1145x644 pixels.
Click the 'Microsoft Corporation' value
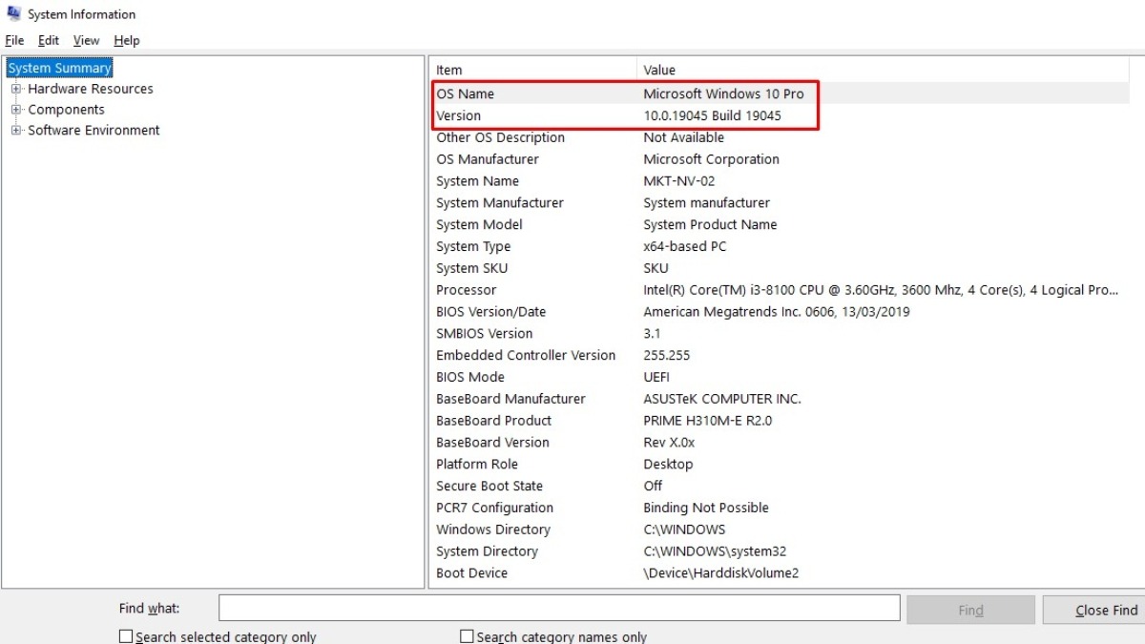(711, 159)
